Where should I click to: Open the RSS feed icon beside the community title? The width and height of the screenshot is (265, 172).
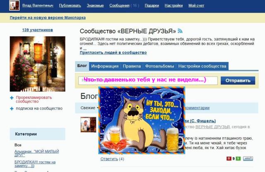(x=180, y=31)
